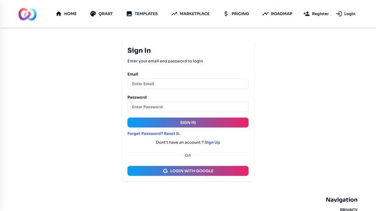Click the Register add-person icon
The image size is (376, 211).
click(x=306, y=14)
